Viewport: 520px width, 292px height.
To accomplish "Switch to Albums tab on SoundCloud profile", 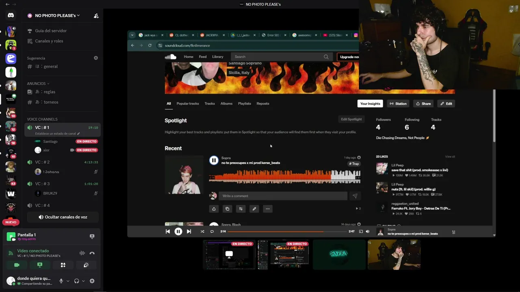I will pyautogui.click(x=226, y=103).
